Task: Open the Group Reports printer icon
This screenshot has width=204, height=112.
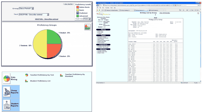Action: pyautogui.click(x=6, y=92)
